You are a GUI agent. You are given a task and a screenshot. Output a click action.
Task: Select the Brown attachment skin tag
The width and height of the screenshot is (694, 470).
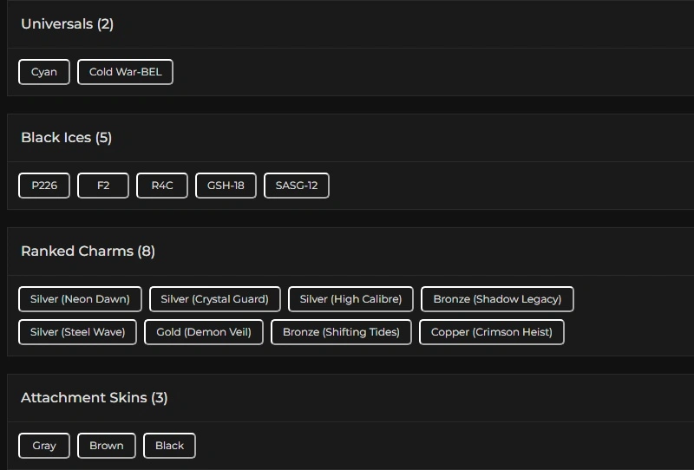coord(107,446)
